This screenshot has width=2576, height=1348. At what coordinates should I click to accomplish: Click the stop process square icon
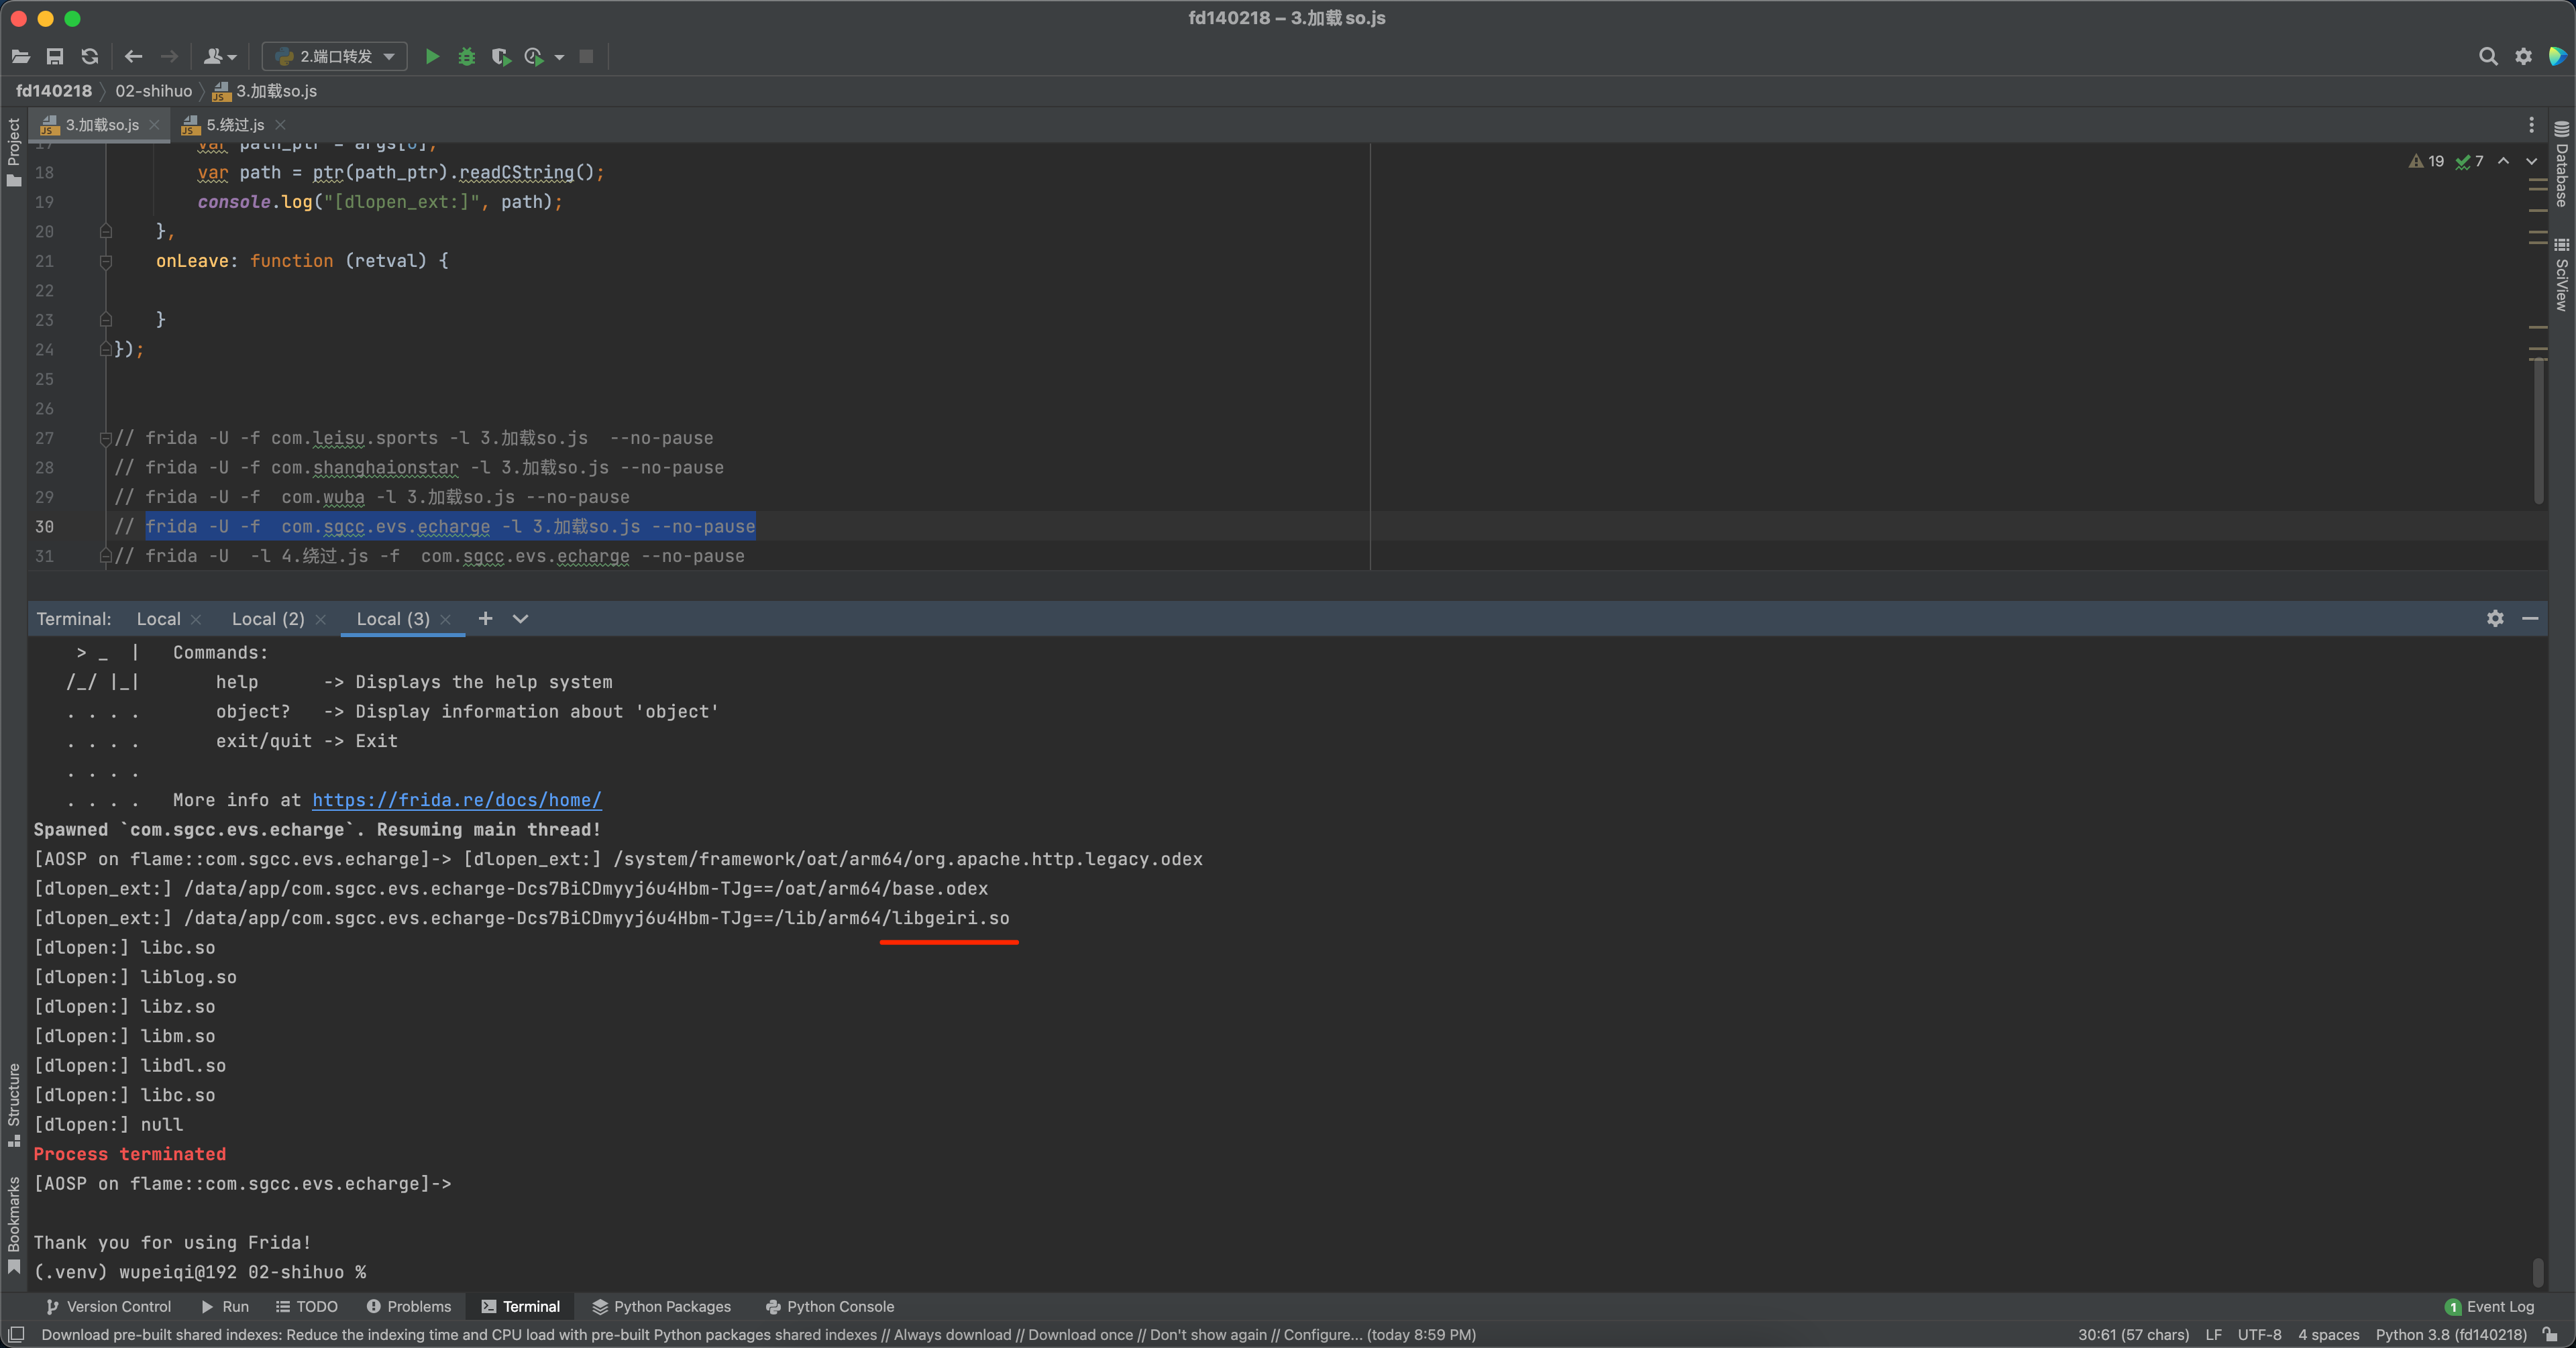click(x=587, y=57)
